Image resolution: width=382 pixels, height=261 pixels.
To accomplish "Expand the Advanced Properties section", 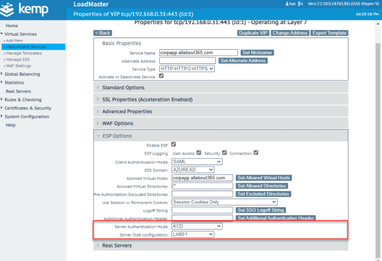I will (x=221, y=111).
